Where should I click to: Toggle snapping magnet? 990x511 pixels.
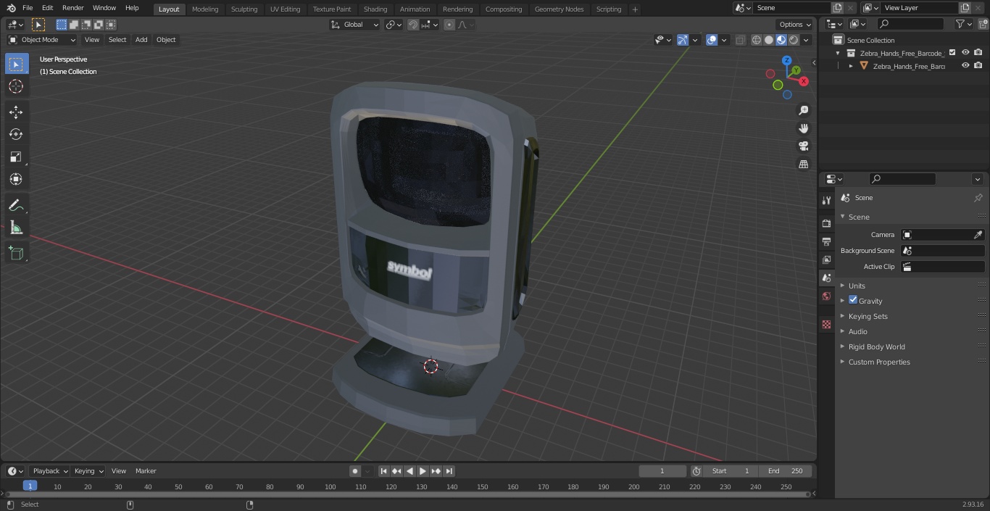(x=413, y=25)
